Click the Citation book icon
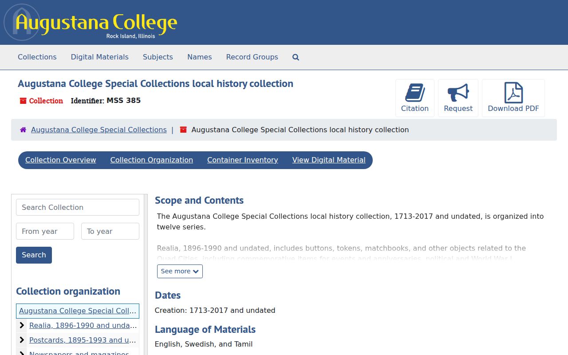The width and height of the screenshot is (568, 355). 415,93
